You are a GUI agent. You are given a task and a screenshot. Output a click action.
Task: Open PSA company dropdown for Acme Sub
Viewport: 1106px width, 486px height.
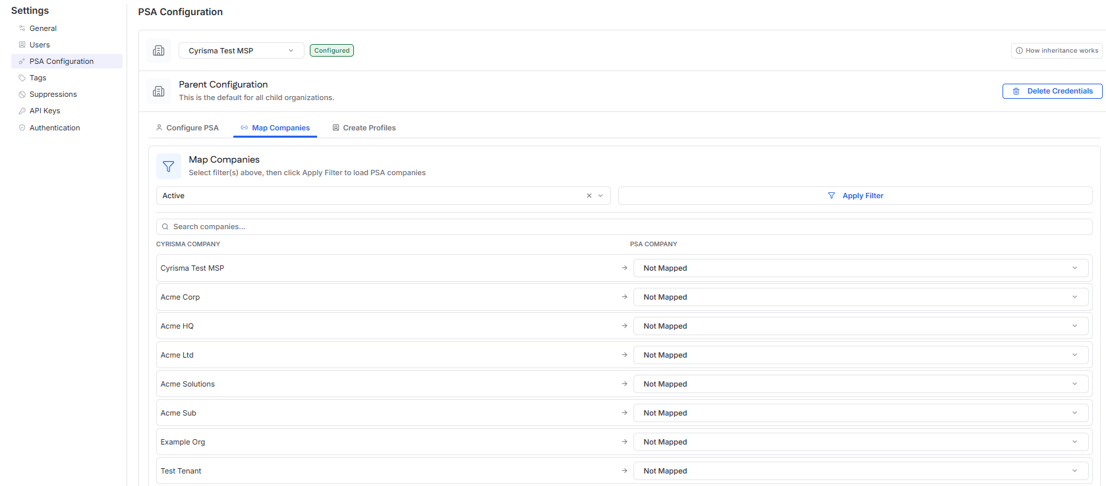pos(861,413)
